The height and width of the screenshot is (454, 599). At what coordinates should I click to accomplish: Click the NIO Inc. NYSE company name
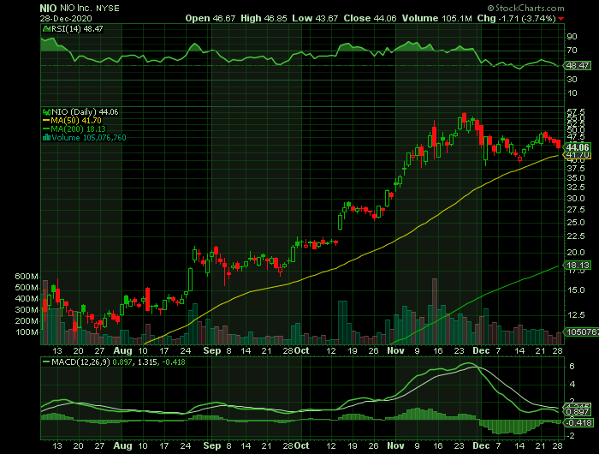coord(90,8)
